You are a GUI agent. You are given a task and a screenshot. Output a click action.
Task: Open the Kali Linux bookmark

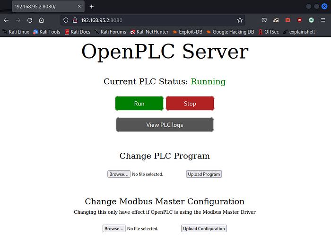[16, 32]
